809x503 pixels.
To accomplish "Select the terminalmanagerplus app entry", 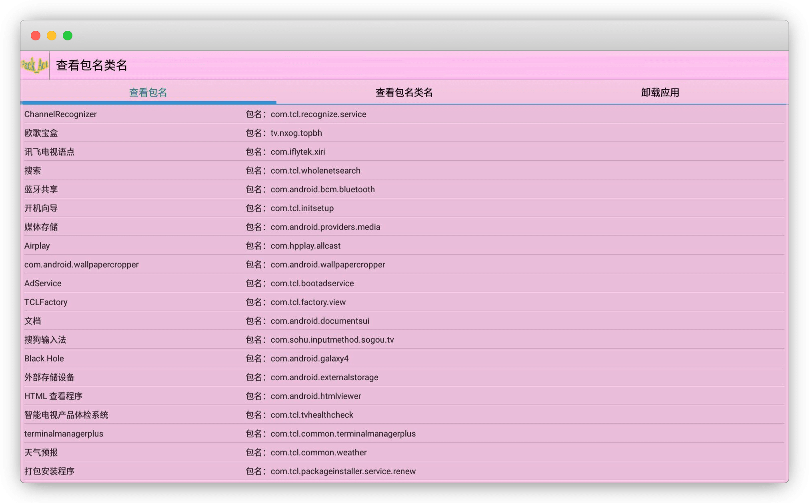I will pyautogui.click(x=64, y=434).
